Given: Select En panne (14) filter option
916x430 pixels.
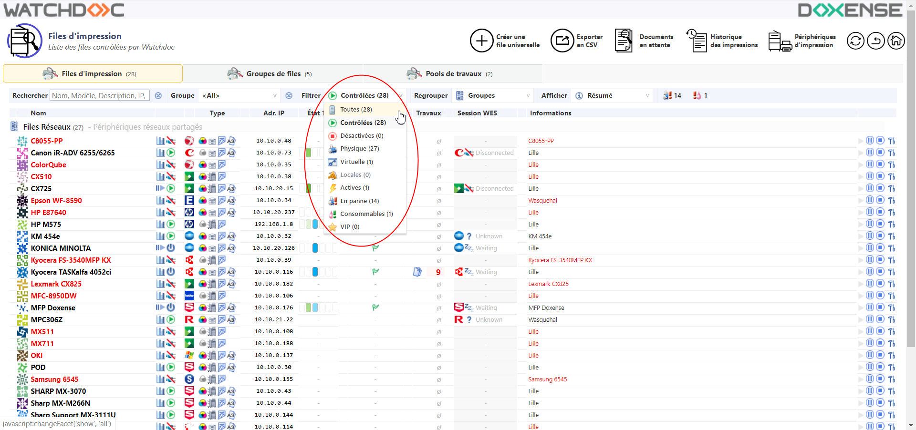Looking at the screenshot, I should [359, 201].
